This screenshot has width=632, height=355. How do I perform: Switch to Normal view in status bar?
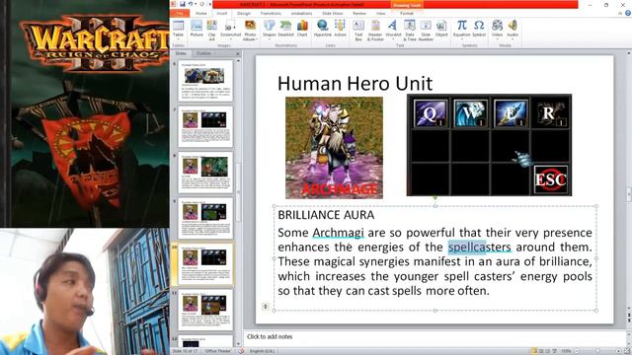point(534,351)
